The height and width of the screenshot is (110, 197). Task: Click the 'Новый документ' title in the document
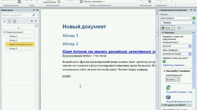pyautogui.click(x=84, y=27)
